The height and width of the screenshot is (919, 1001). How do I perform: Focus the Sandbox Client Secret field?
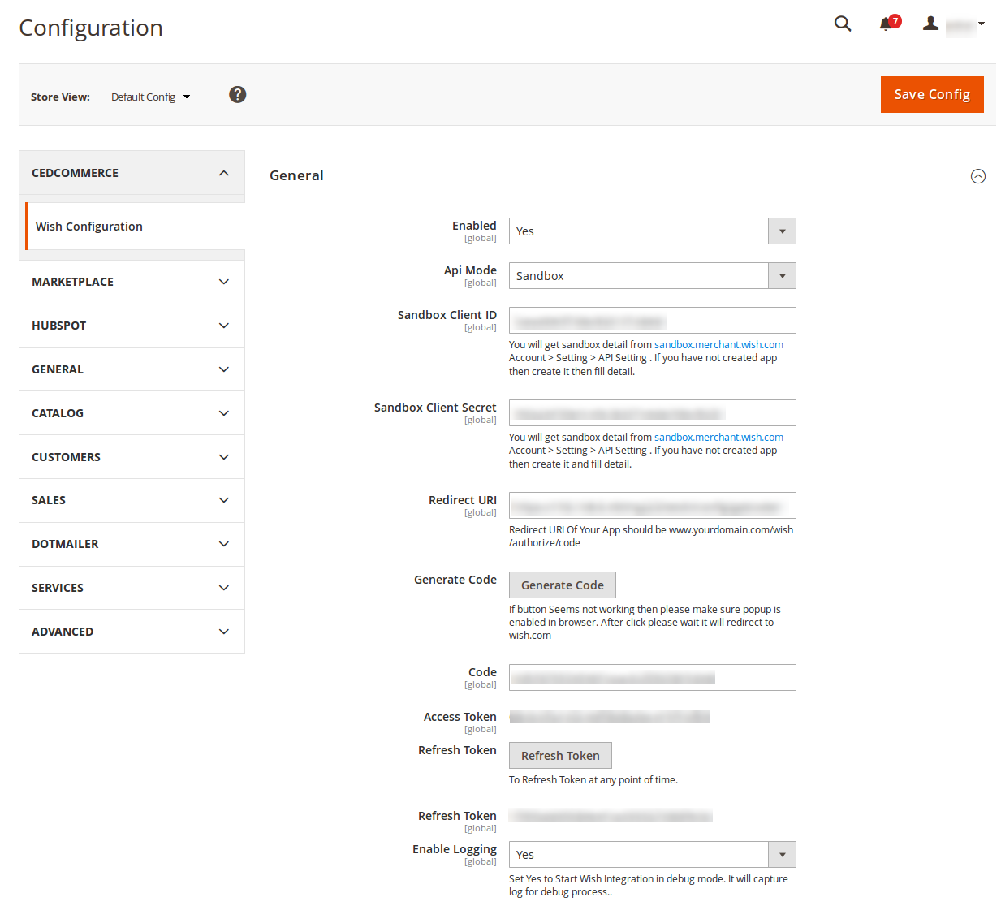(652, 413)
